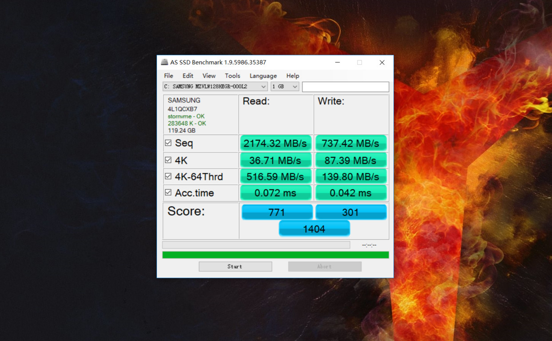Click the Abort button
The image size is (552, 341).
[x=325, y=266]
